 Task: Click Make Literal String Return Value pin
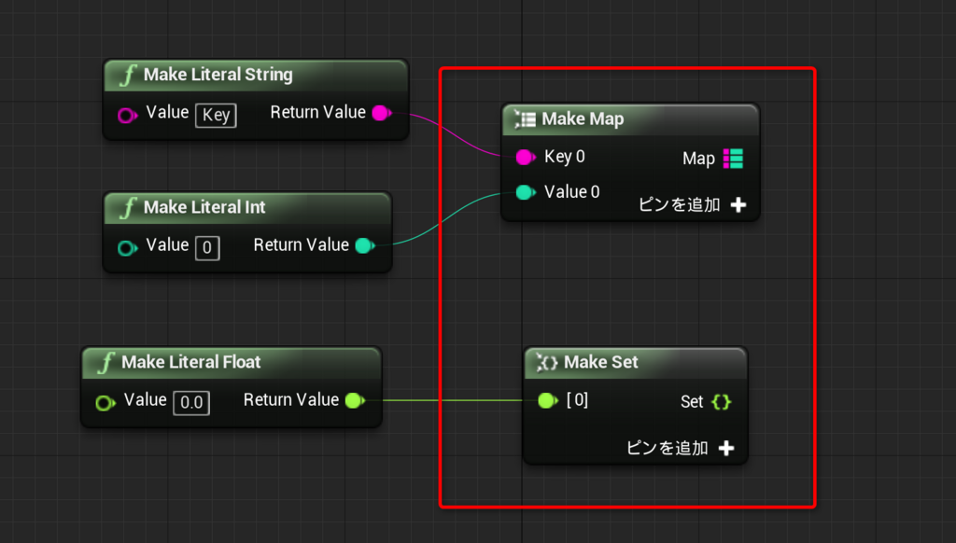[382, 113]
